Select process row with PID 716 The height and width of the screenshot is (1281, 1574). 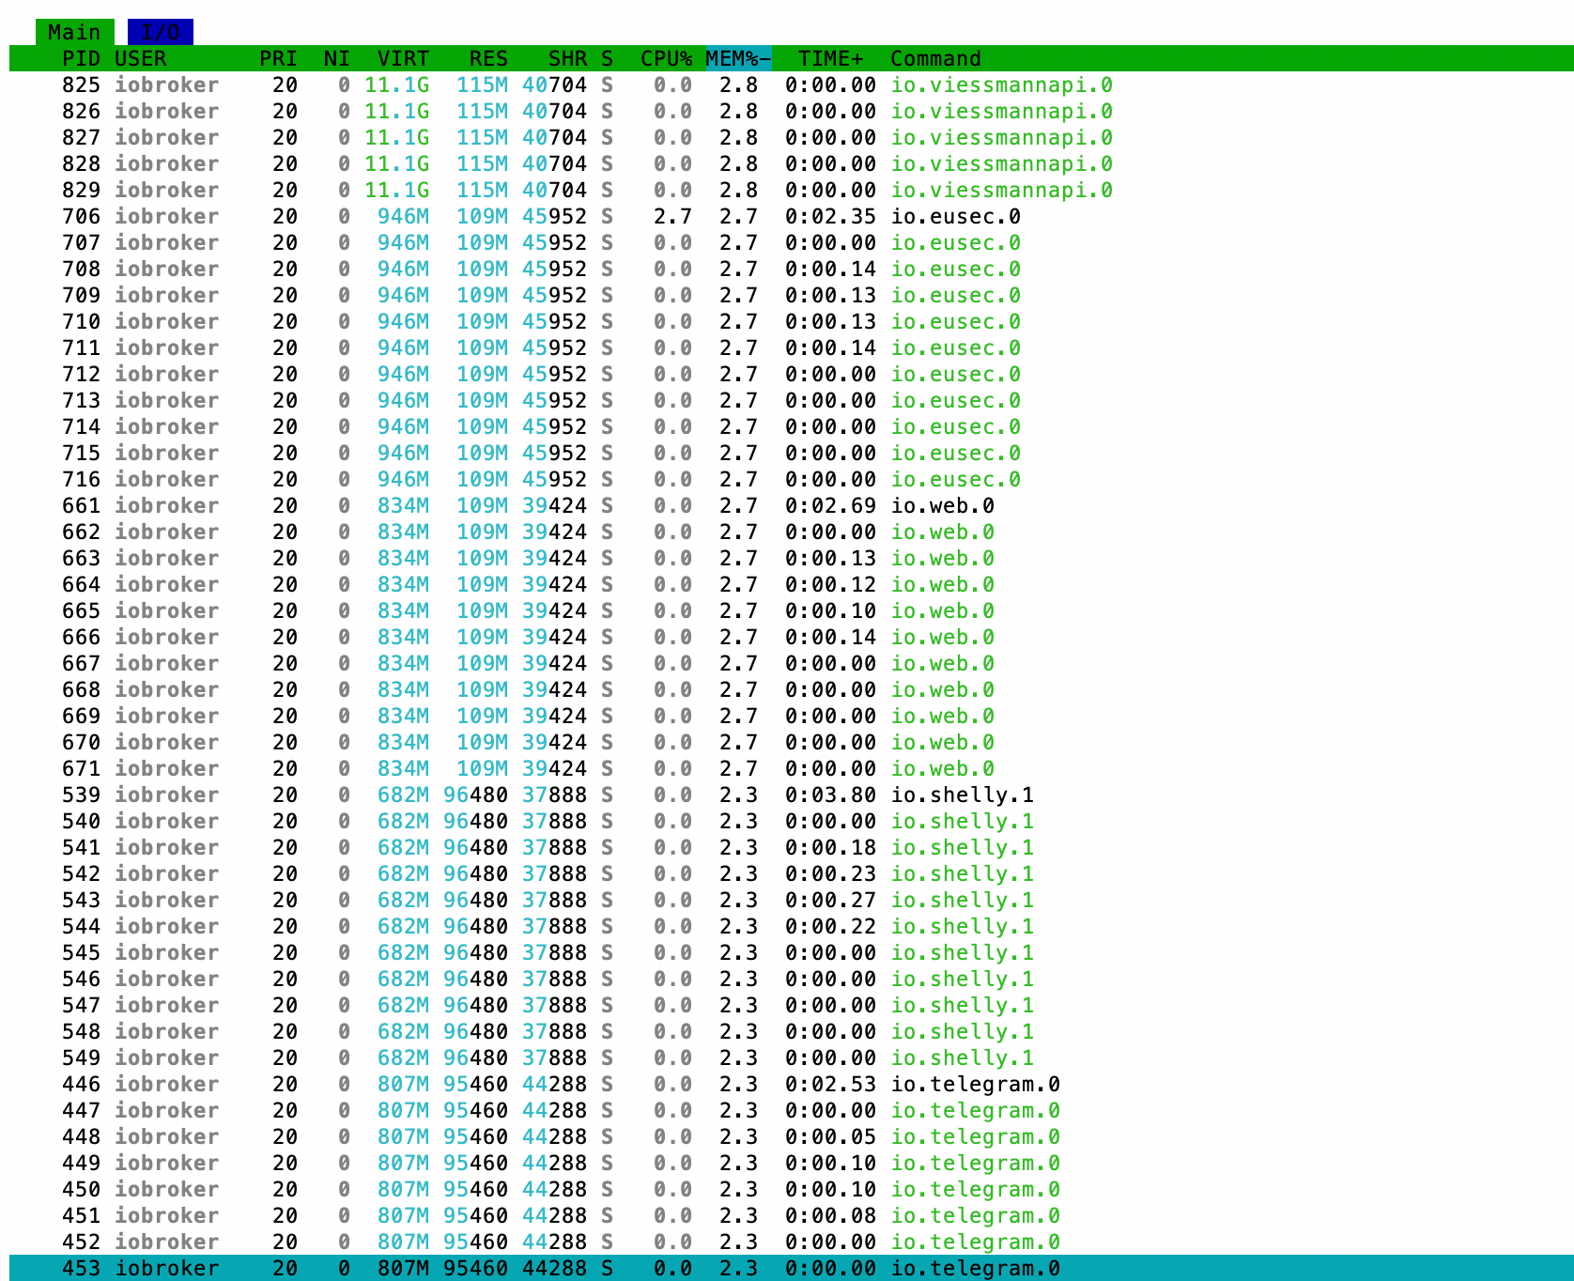tap(791, 479)
